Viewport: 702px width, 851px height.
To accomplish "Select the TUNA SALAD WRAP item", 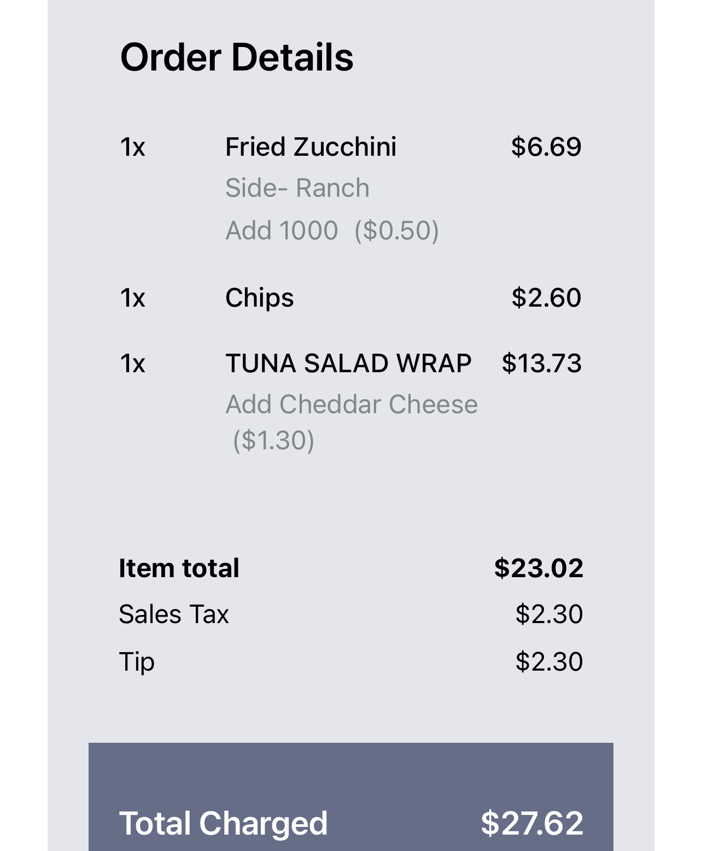I will 348,363.
